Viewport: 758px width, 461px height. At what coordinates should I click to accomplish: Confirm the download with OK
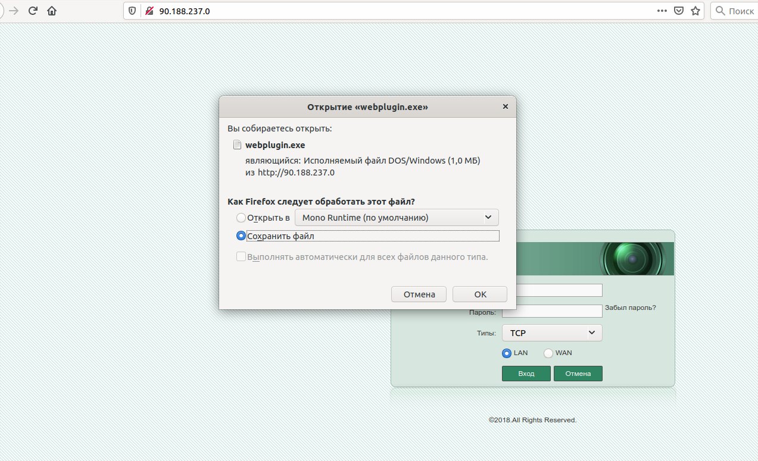pyautogui.click(x=480, y=294)
